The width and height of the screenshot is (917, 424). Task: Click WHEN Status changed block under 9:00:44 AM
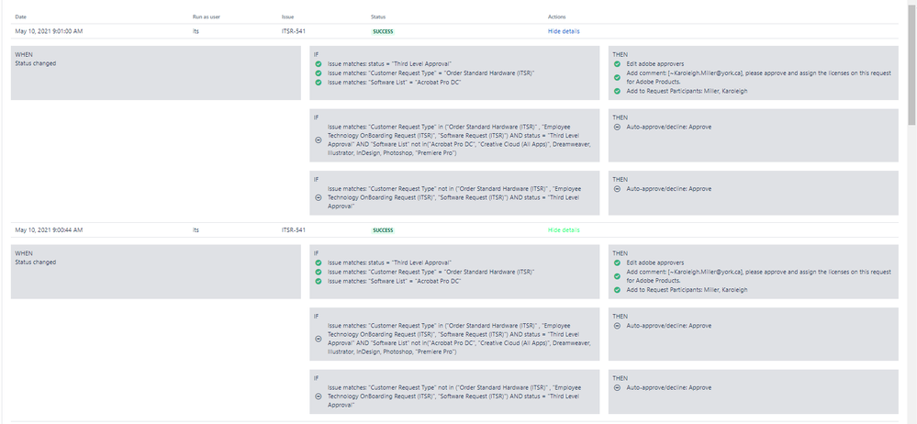[x=155, y=272]
